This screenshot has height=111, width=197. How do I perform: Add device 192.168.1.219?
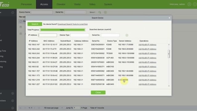[140, 80]
